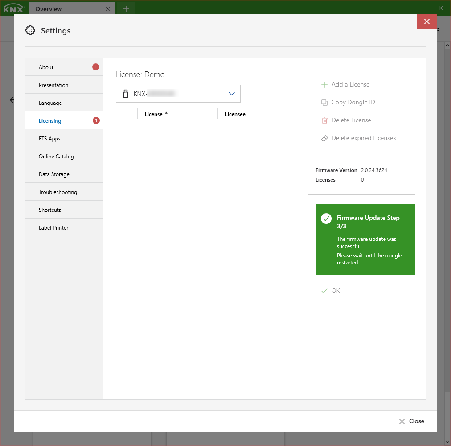451x446 pixels.
Task: Open a new tab with plus
Action: (x=126, y=9)
